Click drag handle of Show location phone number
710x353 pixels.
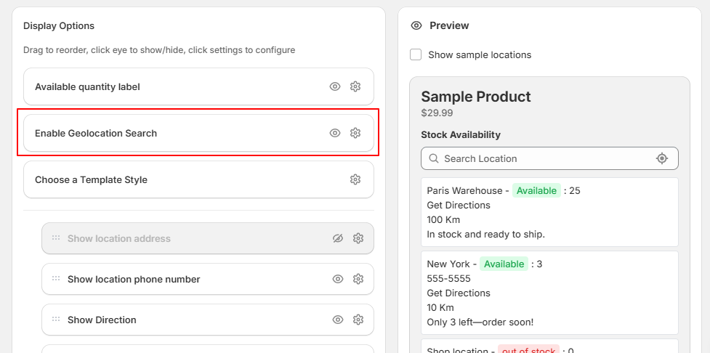56,278
